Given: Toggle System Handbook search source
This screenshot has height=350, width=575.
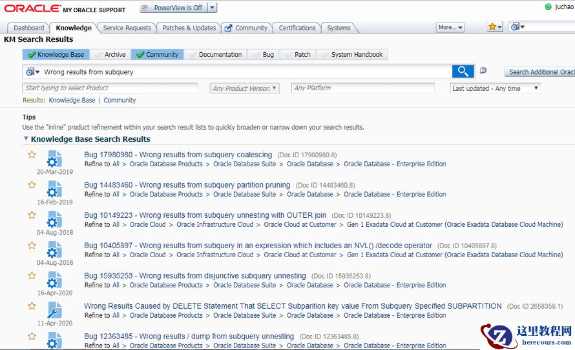Looking at the screenshot, I should [352, 55].
